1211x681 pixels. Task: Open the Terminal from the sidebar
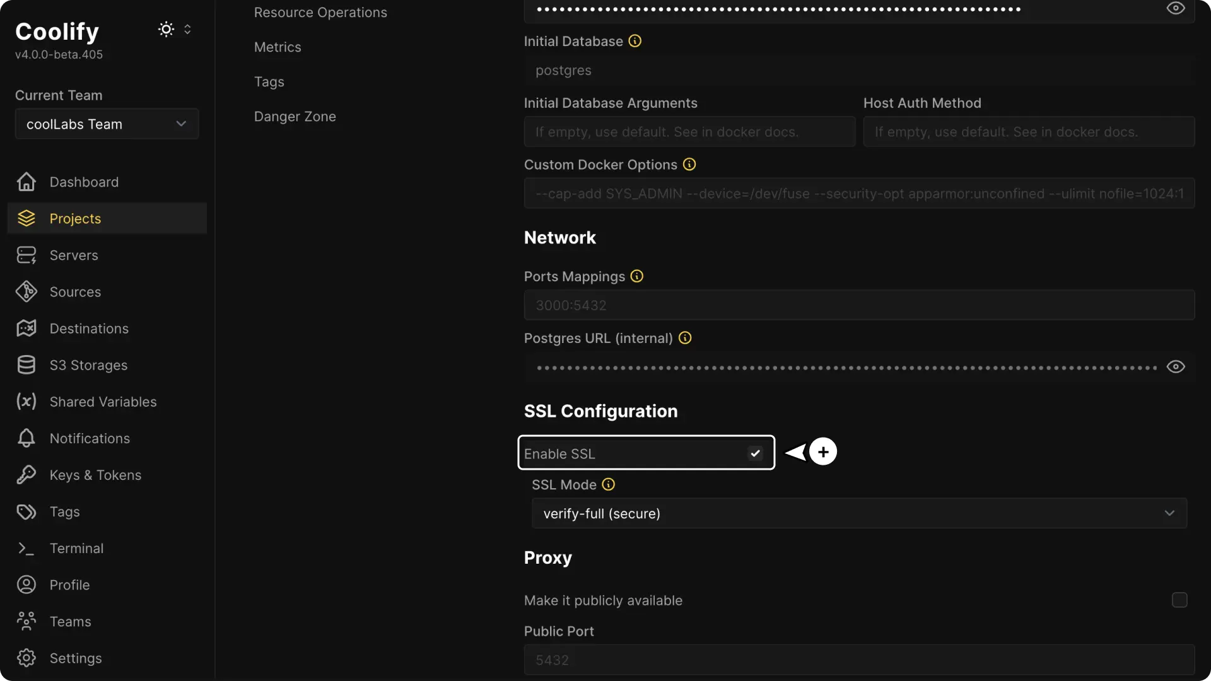click(76, 548)
